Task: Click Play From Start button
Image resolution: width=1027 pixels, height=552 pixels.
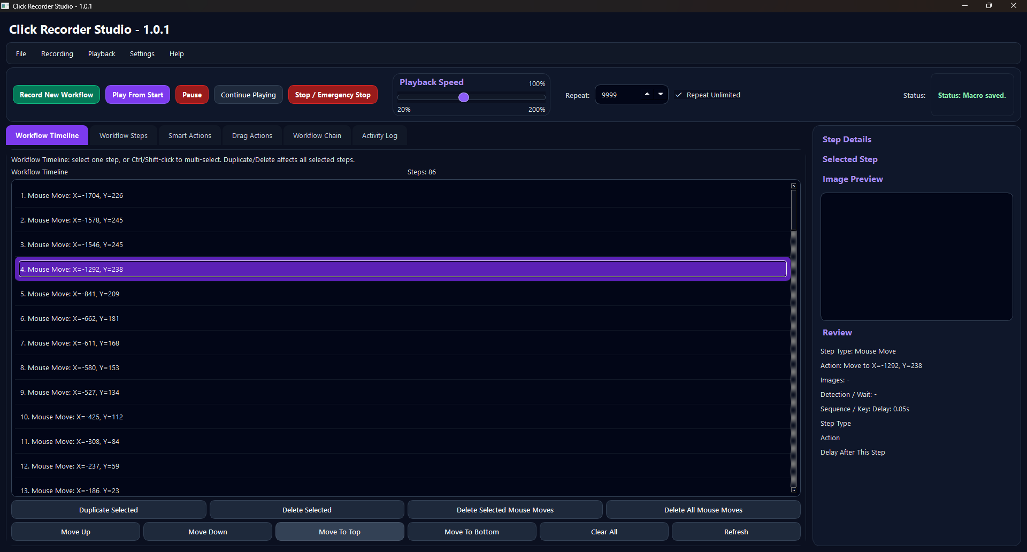Action: click(137, 95)
